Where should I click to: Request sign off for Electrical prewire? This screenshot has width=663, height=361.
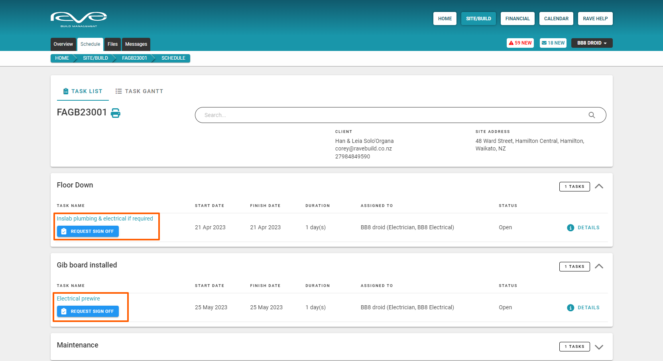pos(88,311)
